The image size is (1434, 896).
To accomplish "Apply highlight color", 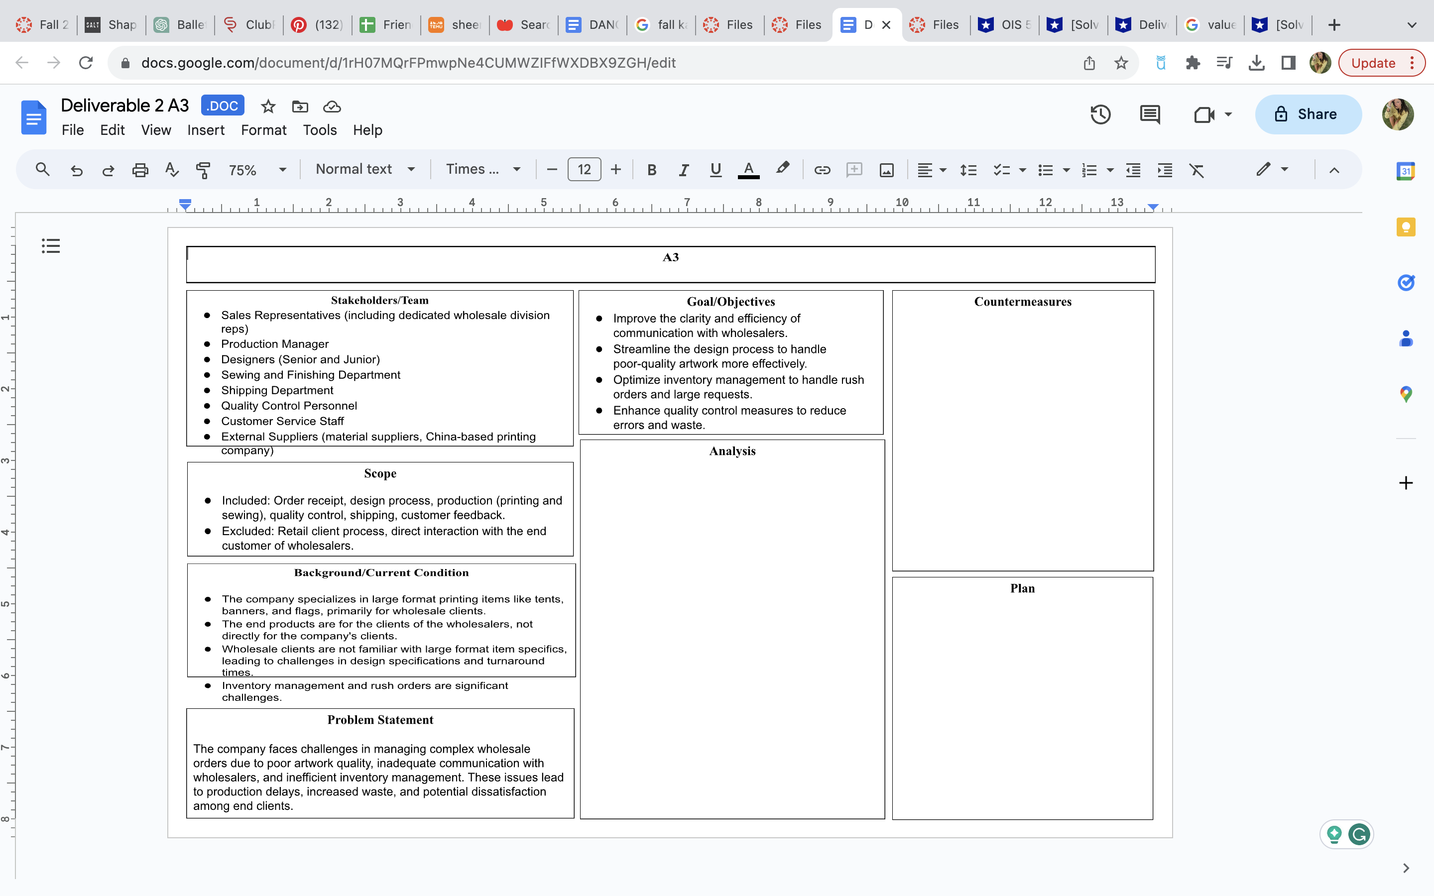I will 782,169.
